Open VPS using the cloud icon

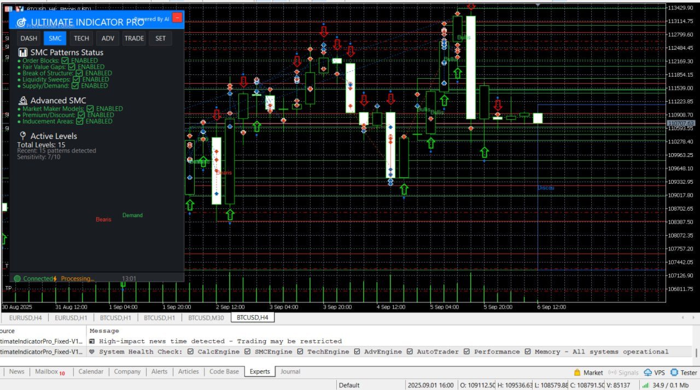(x=648, y=372)
